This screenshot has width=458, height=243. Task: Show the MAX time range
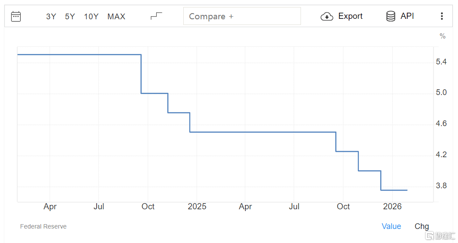116,17
